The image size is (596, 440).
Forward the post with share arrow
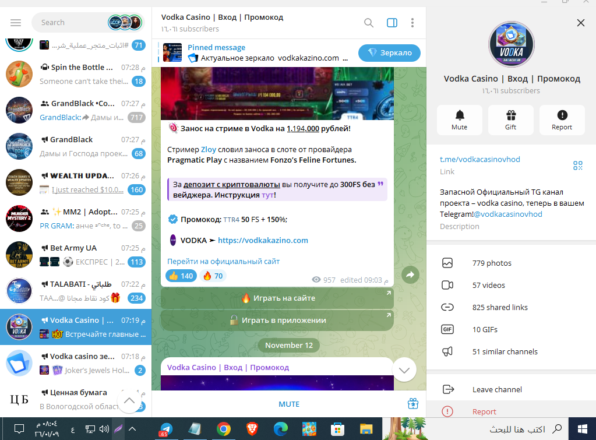click(410, 274)
